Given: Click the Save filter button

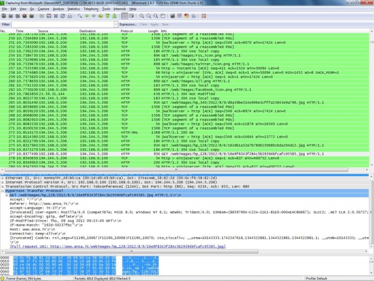Looking at the screenshot, I should click(x=165, y=25).
